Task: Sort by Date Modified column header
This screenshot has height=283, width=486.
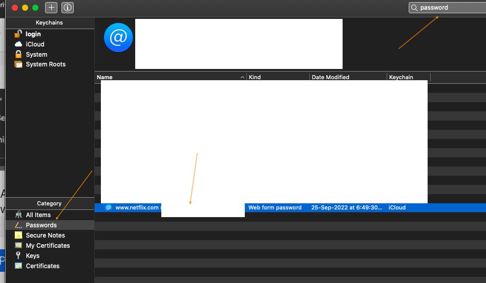Action: [348, 77]
